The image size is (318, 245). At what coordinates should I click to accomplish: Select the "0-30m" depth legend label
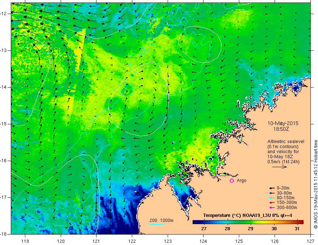pyautogui.click(x=283, y=188)
